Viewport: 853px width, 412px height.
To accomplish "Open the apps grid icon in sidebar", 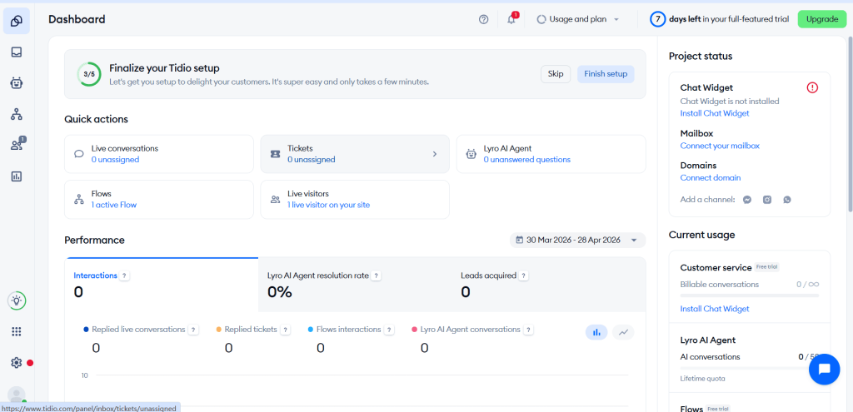I will [17, 331].
